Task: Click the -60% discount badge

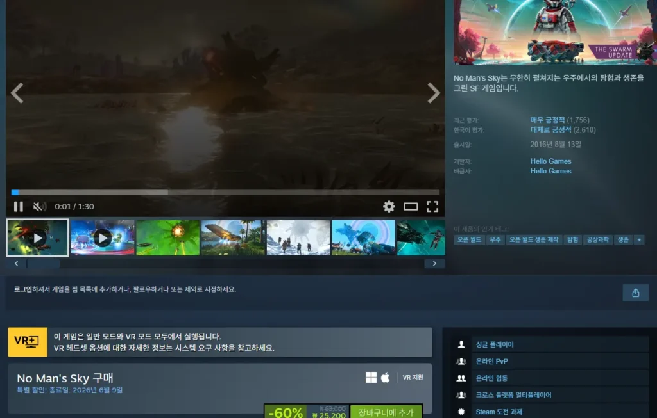Action: [286, 412]
